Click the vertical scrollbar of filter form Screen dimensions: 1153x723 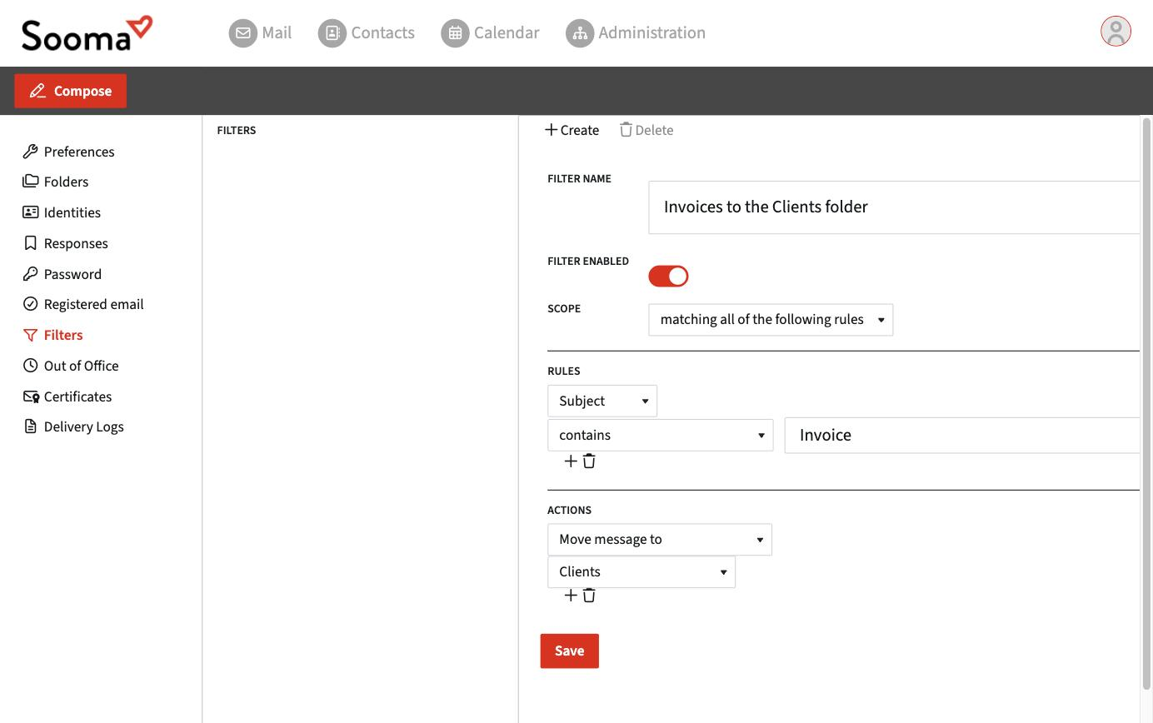tap(1146, 404)
